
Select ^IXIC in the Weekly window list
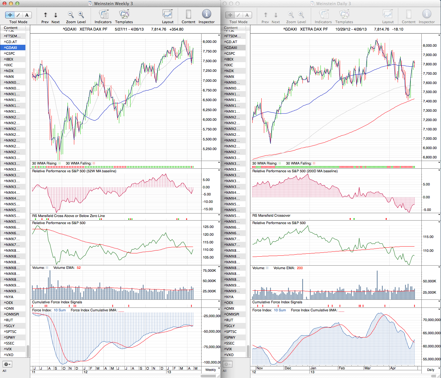pyautogui.click(x=13, y=65)
